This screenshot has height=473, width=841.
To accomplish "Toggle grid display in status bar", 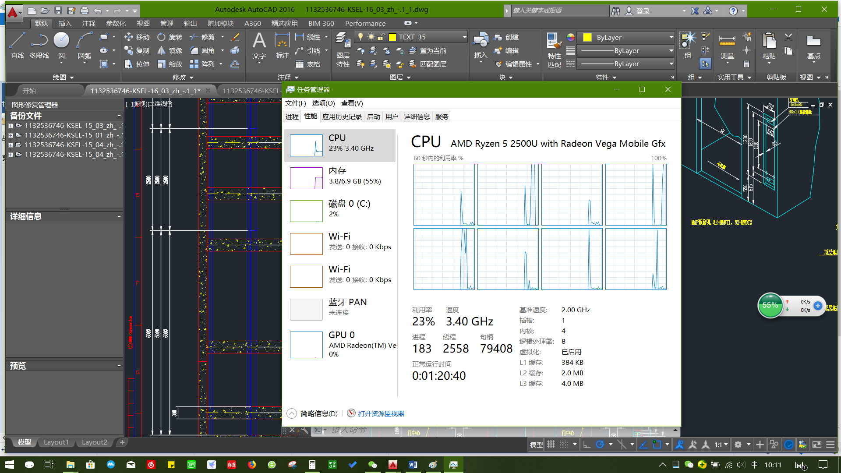I will (x=551, y=445).
